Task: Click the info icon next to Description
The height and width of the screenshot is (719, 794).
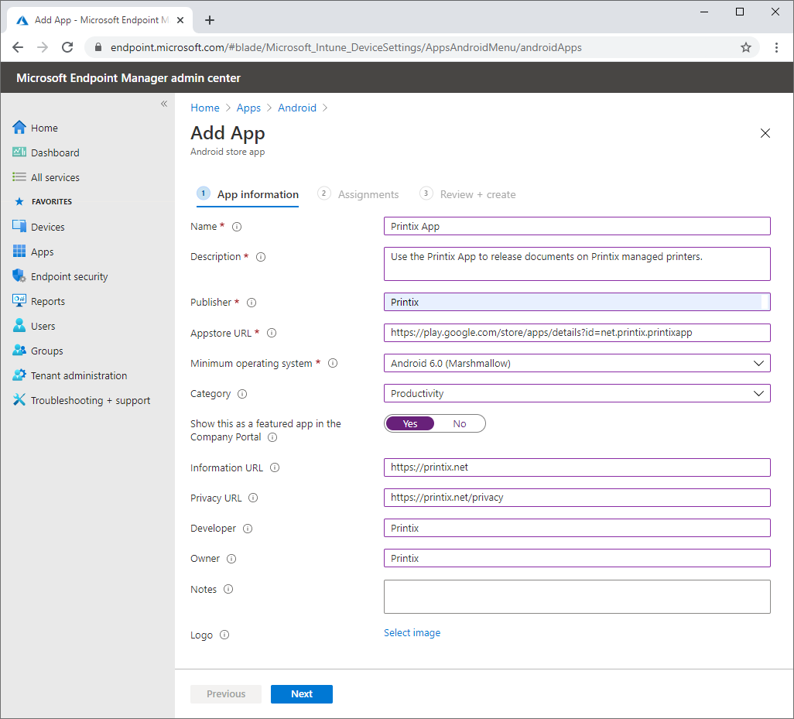Action: [261, 257]
